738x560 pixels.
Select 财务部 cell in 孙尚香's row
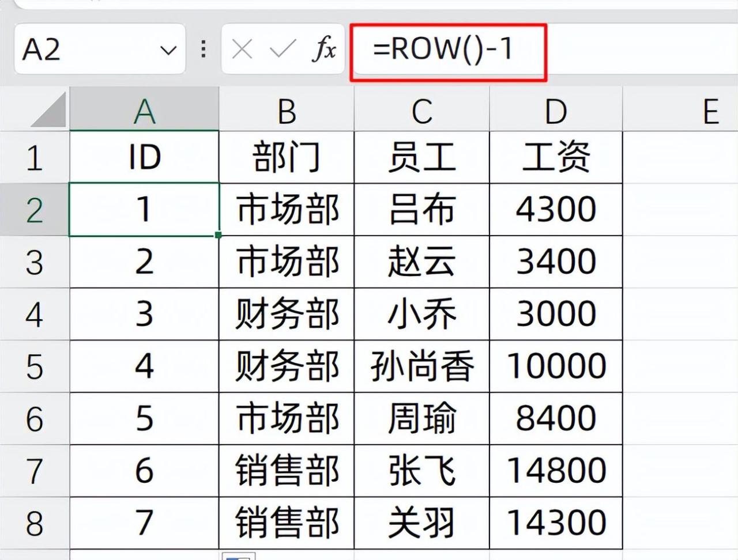(x=287, y=366)
